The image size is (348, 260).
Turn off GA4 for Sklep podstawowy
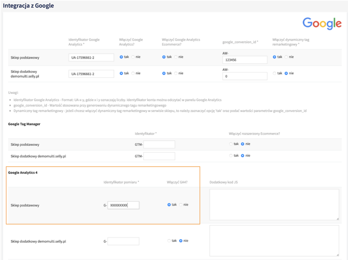point(181,205)
